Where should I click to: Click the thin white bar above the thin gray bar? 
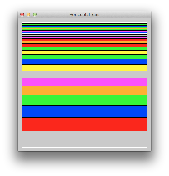tap(84, 34)
